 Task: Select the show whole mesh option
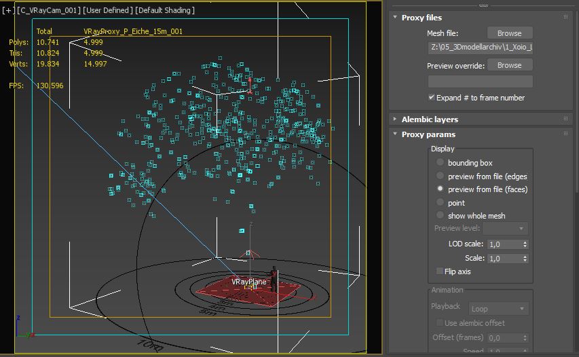pyautogui.click(x=440, y=215)
